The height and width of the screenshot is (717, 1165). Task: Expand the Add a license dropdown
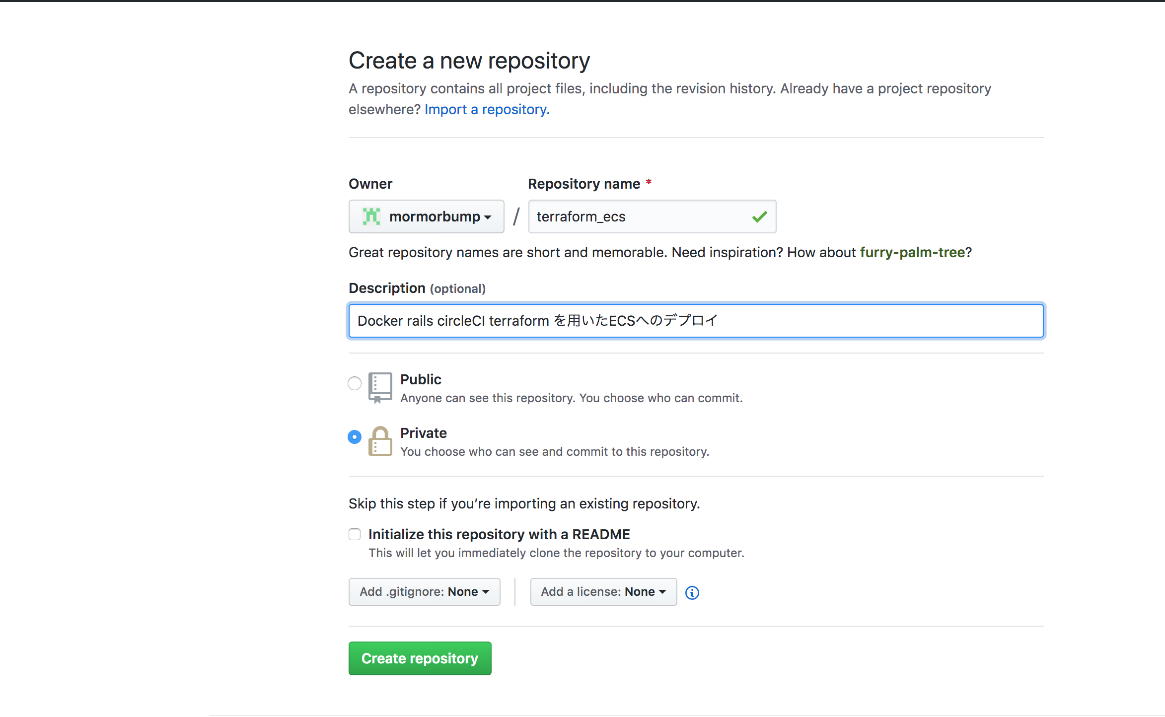[x=603, y=592]
